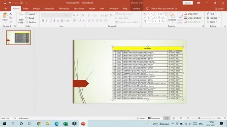The image size is (227, 127).
Task: Click the Save icon in Quick Access toolbar
Action: [x=5, y=3]
